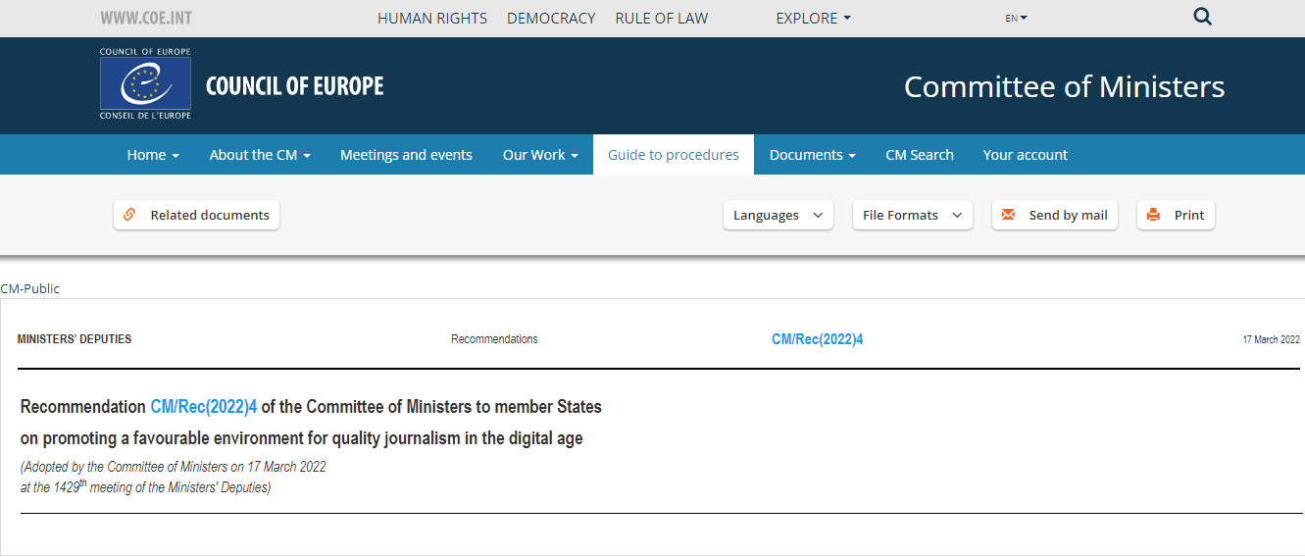Open the HUMAN RIGHTS link

pos(432,18)
